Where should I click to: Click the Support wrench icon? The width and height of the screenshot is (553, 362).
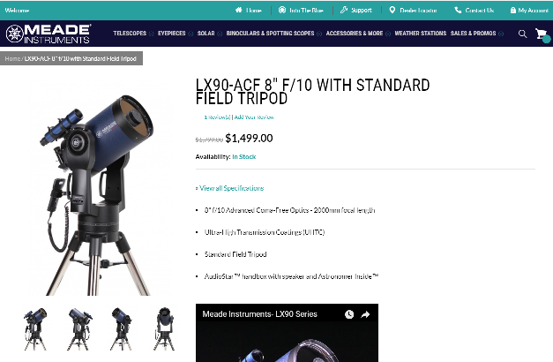343,10
